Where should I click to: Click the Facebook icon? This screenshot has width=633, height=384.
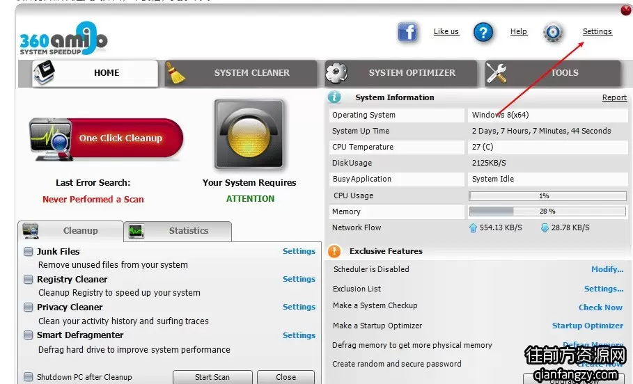click(407, 32)
